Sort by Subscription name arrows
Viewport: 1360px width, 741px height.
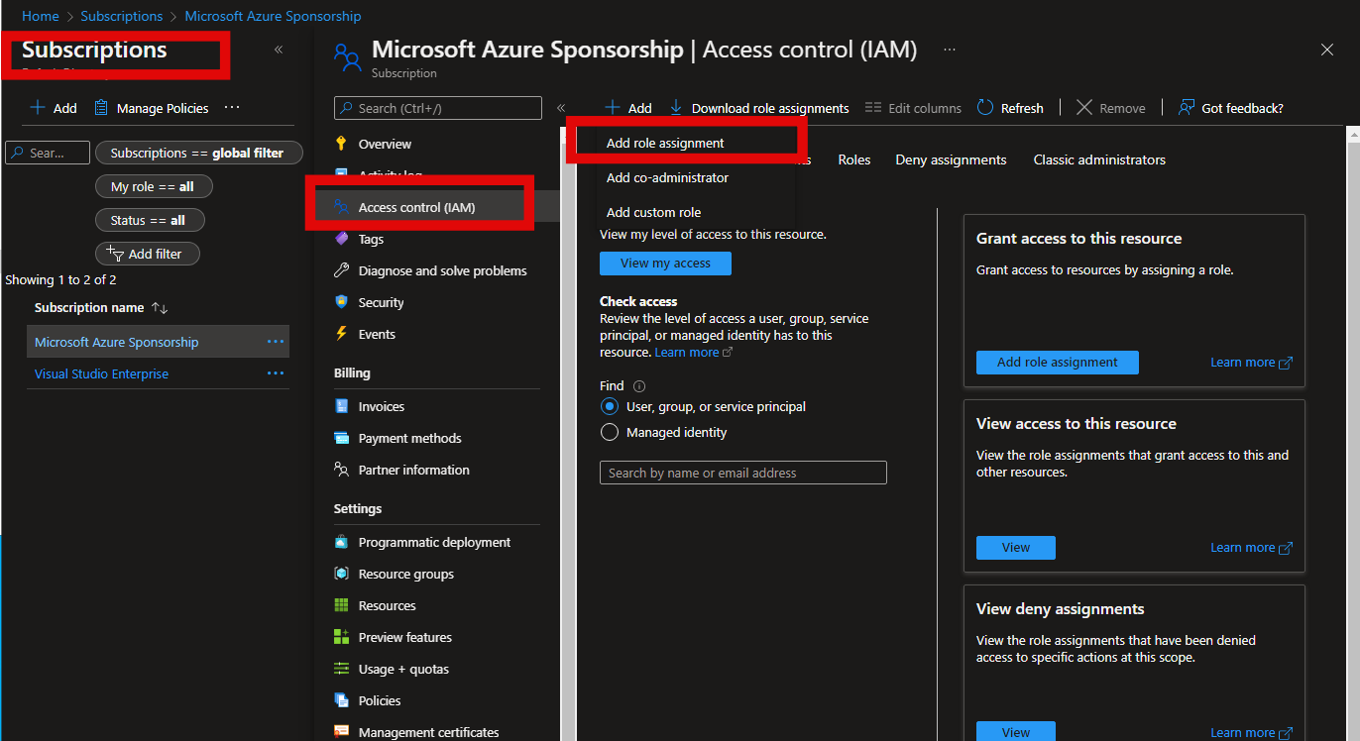pos(160,308)
